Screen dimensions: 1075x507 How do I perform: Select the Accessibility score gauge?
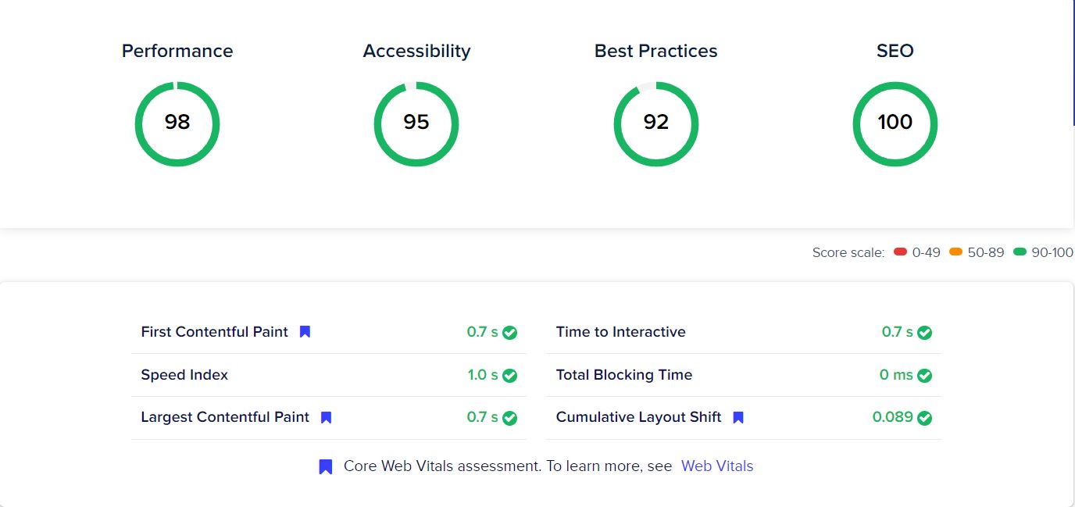416,123
